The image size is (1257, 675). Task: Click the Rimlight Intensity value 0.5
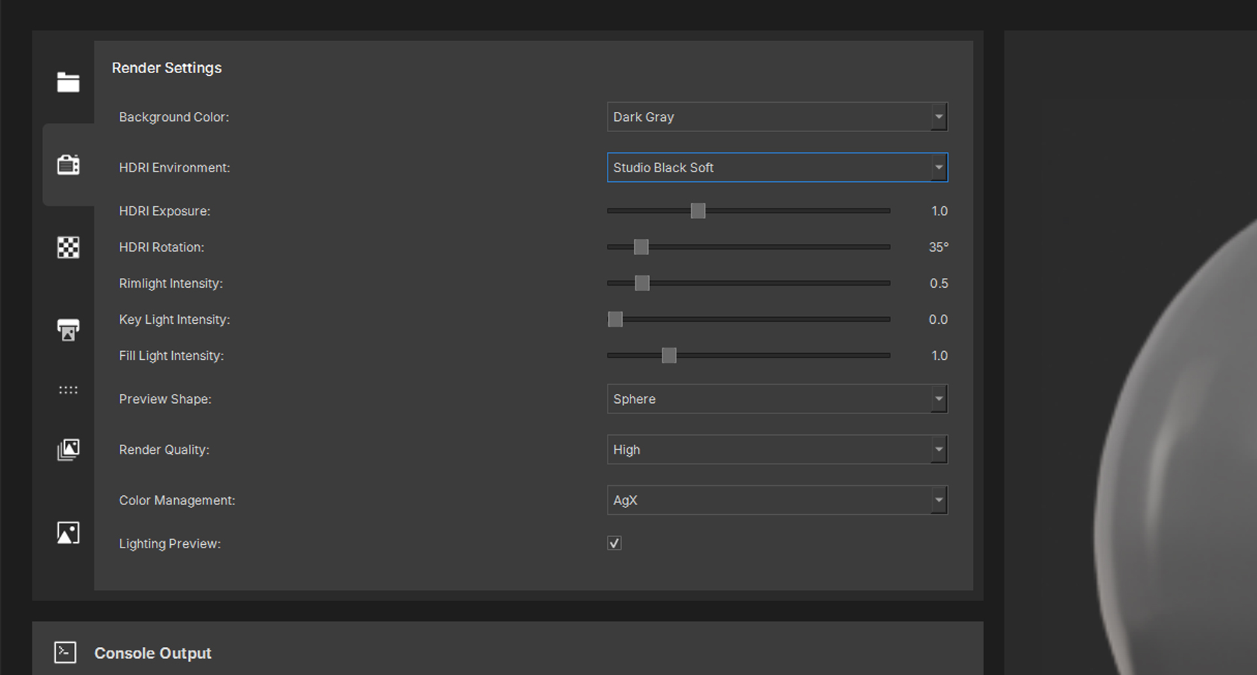(939, 283)
